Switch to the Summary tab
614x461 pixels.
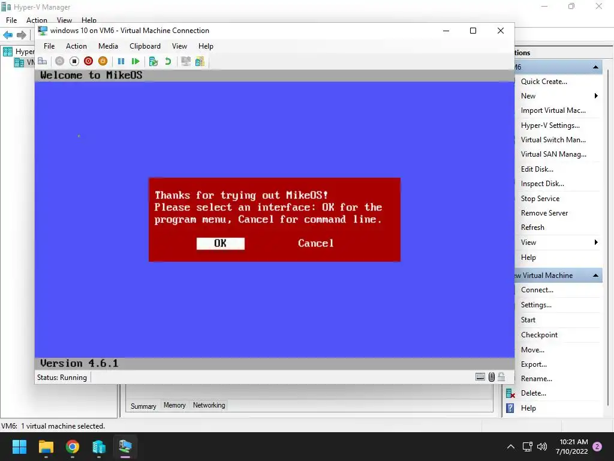pyautogui.click(x=143, y=406)
